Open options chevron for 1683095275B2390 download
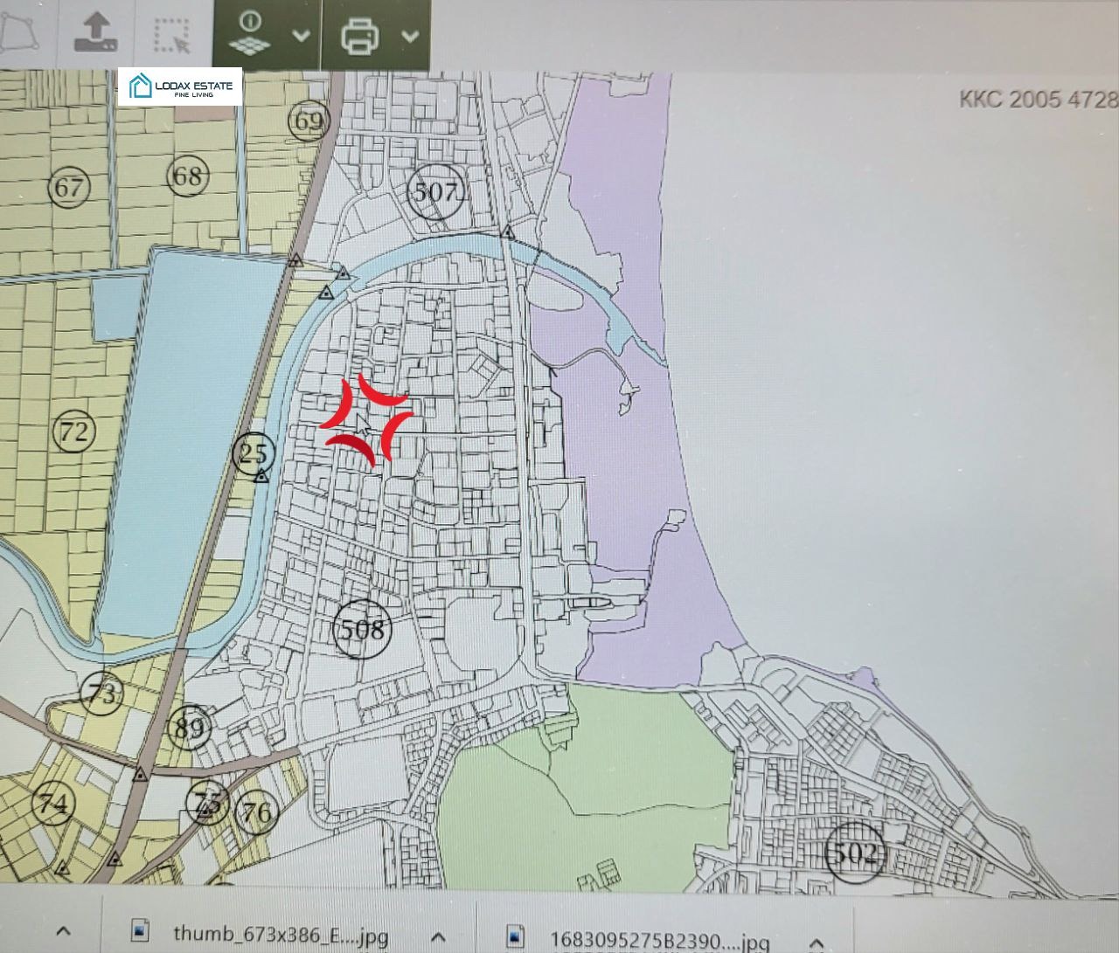Screen dimensions: 1119x953 [x=815, y=942]
